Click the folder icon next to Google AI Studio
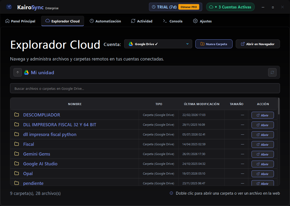The width and height of the screenshot is (290, 206). point(17,163)
